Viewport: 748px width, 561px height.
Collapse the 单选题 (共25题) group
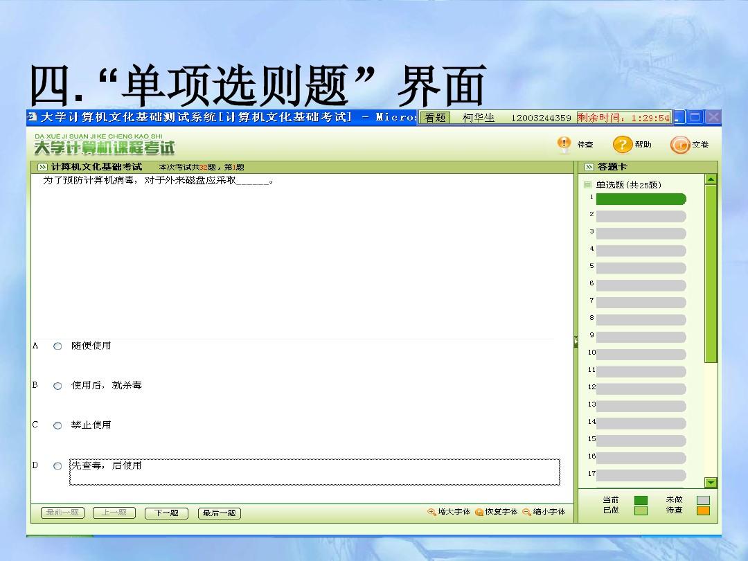(588, 185)
